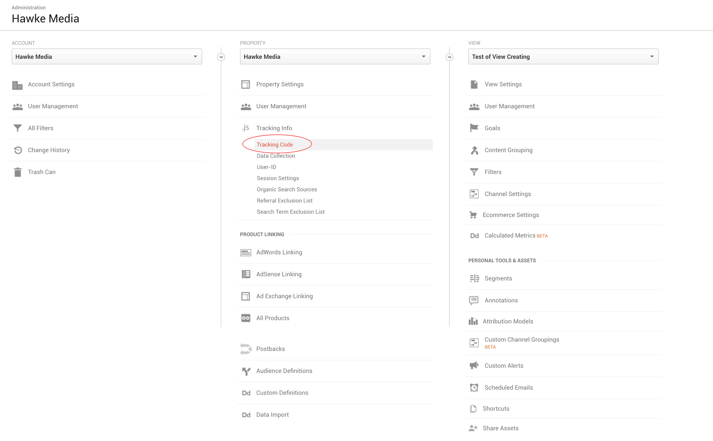713x441 pixels.
Task: Click the Calculated Metrics Dd icon
Action: [475, 236]
